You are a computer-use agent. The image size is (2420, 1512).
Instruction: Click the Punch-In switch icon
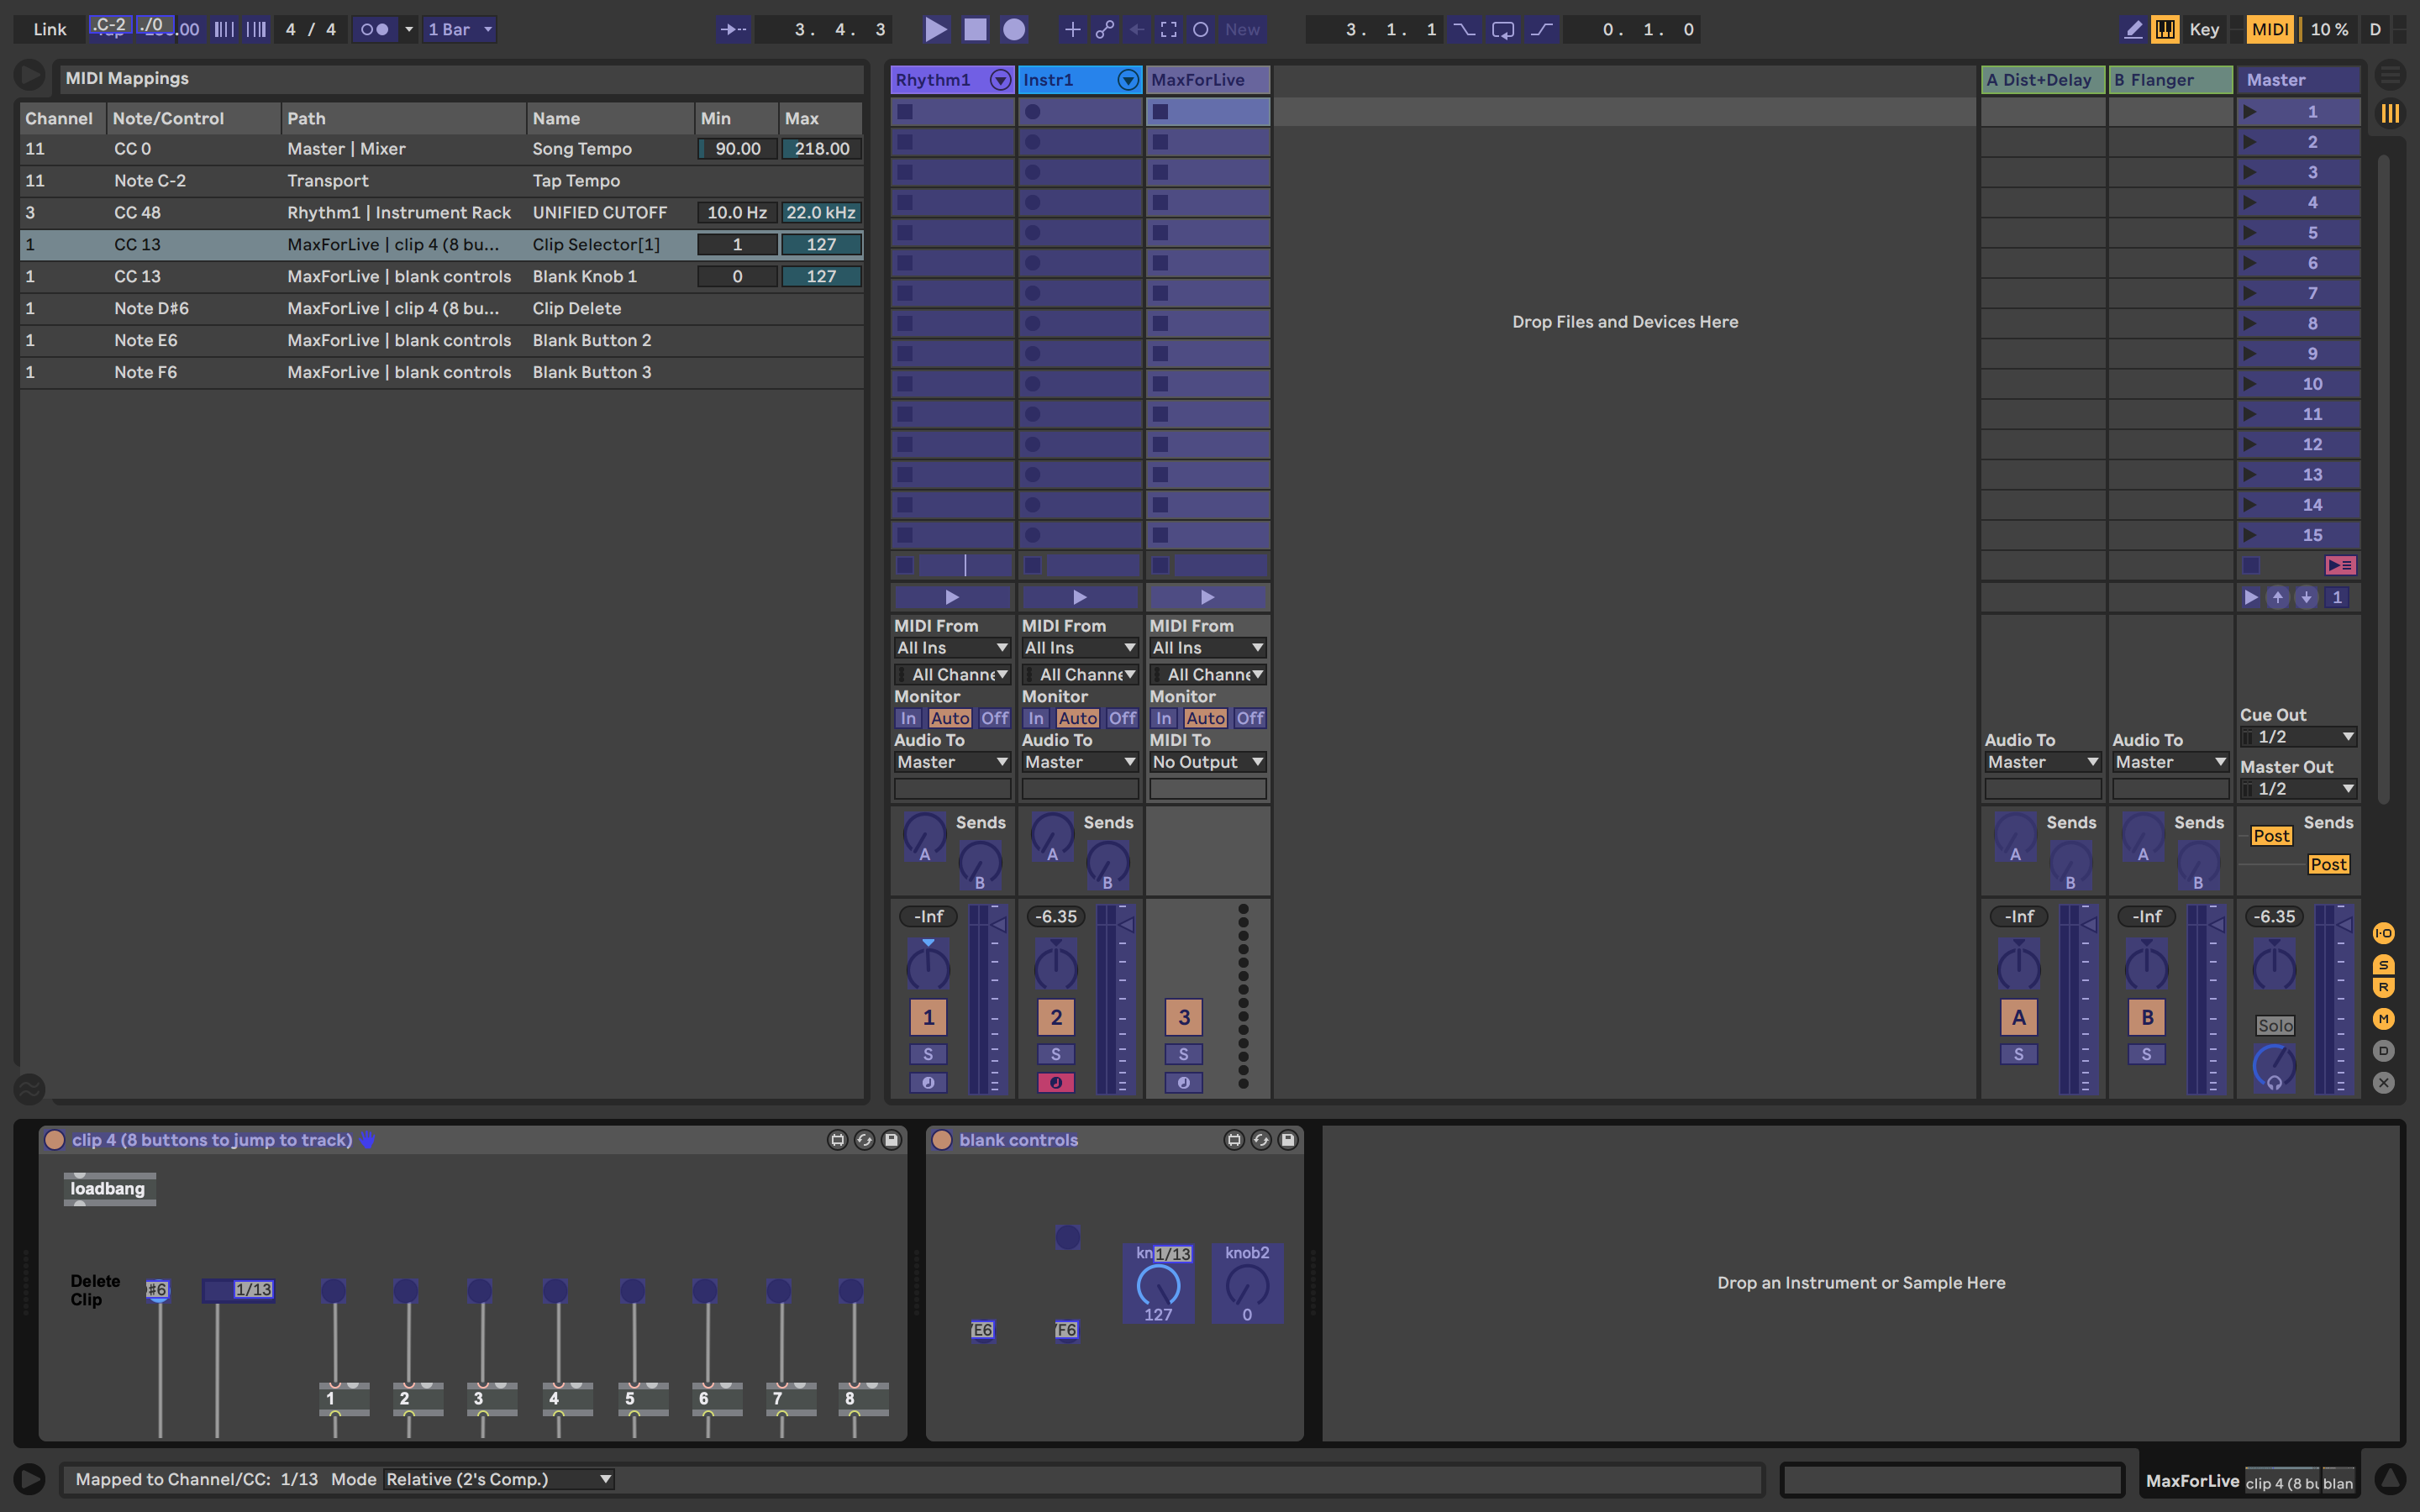(1463, 29)
